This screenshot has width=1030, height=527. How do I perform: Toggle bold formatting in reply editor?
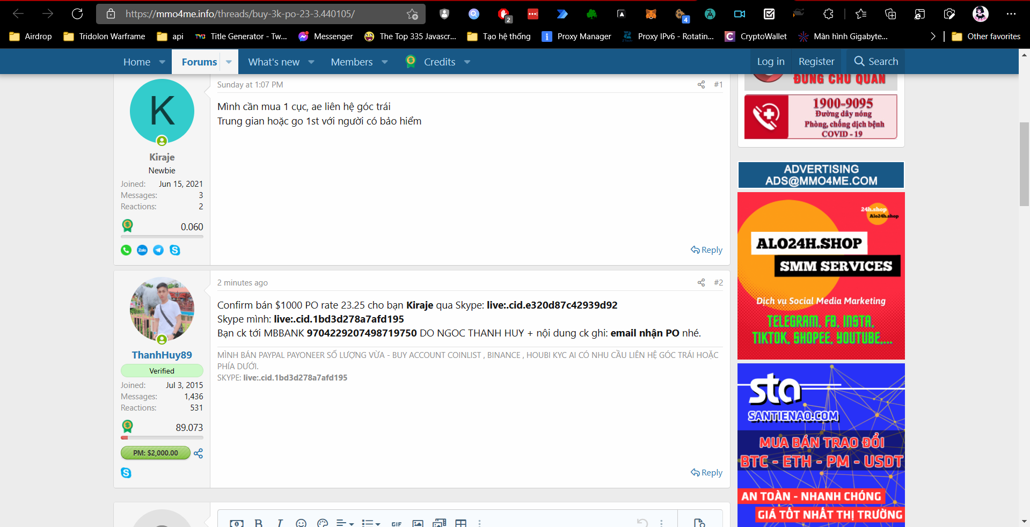coord(259,523)
